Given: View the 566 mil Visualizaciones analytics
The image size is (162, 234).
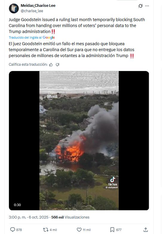Looking at the screenshot, I should coord(70,217).
